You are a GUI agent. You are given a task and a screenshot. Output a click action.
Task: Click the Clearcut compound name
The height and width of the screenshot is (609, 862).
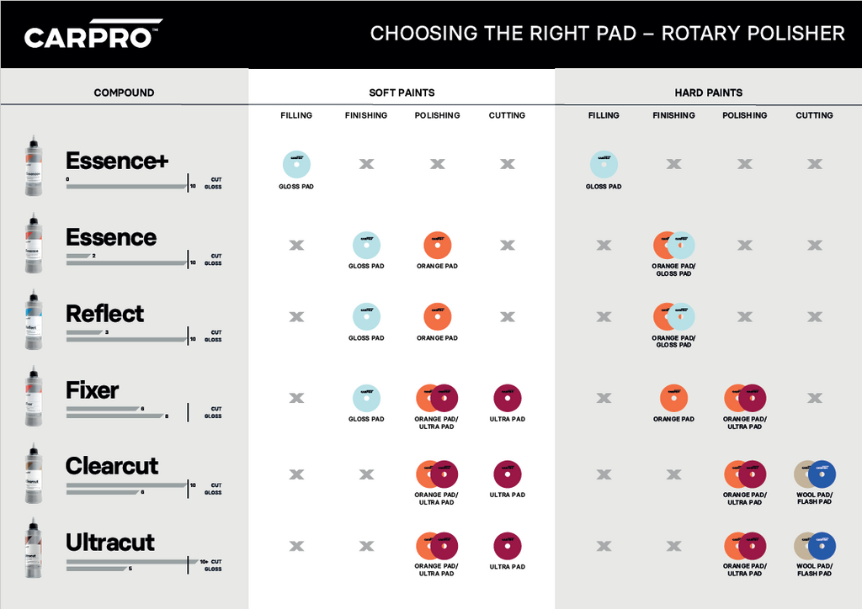pos(112,466)
